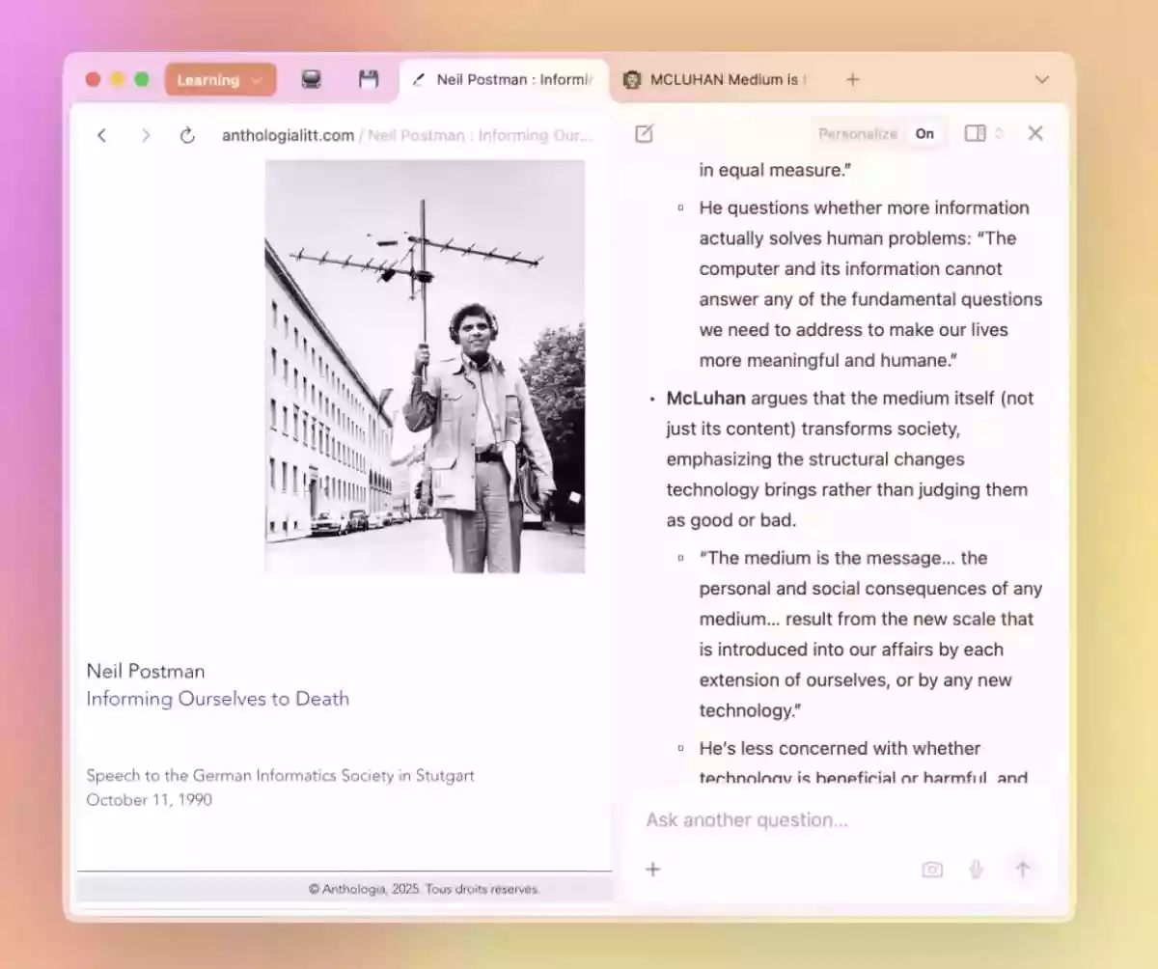Viewport: 1158px width, 969px height.
Task: Reload the anthologialitt.com page
Action: coord(187,135)
